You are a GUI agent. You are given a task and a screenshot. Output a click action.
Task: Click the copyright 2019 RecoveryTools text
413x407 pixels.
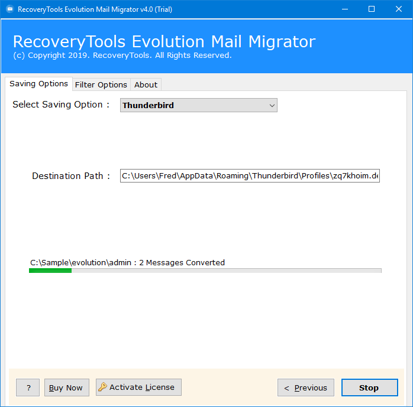click(122, 55)
